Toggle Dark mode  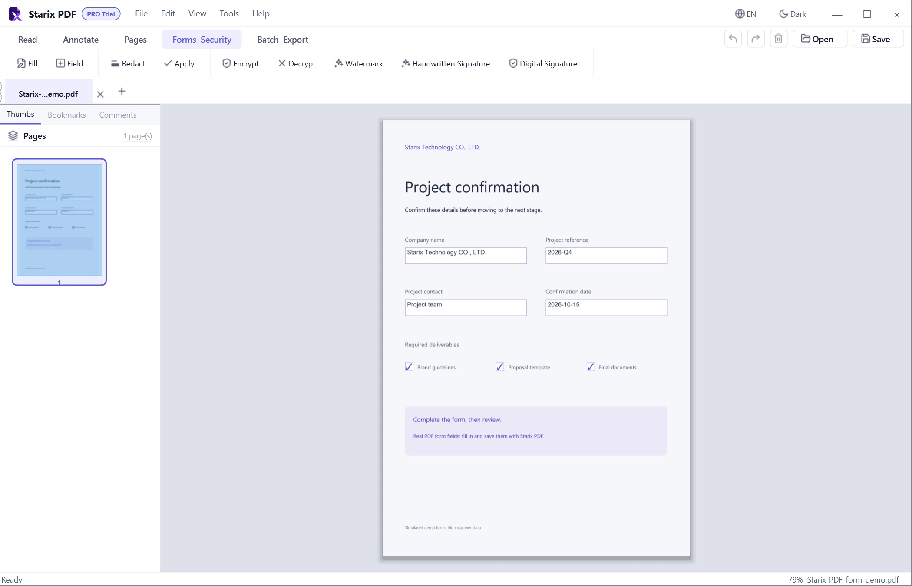coord(793,14)
